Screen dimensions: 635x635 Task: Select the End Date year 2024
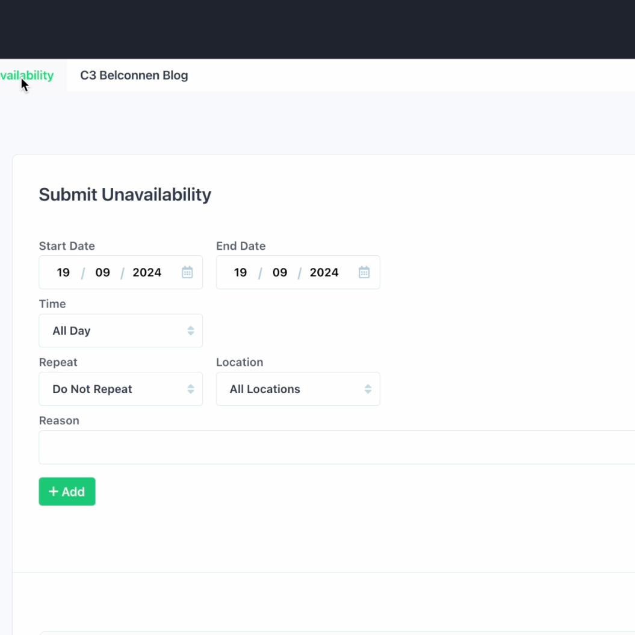click(324, 273)
